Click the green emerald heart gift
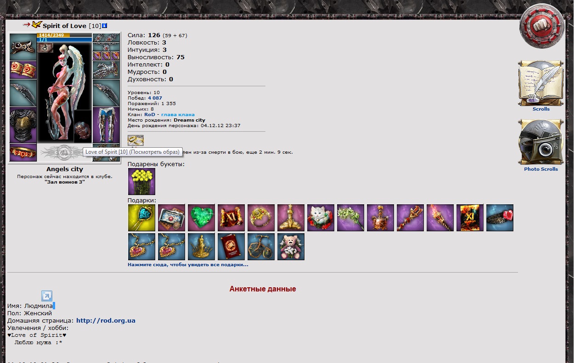Image resolution: width=574 pixels, height=363 pixels. (x=201, y=218)
